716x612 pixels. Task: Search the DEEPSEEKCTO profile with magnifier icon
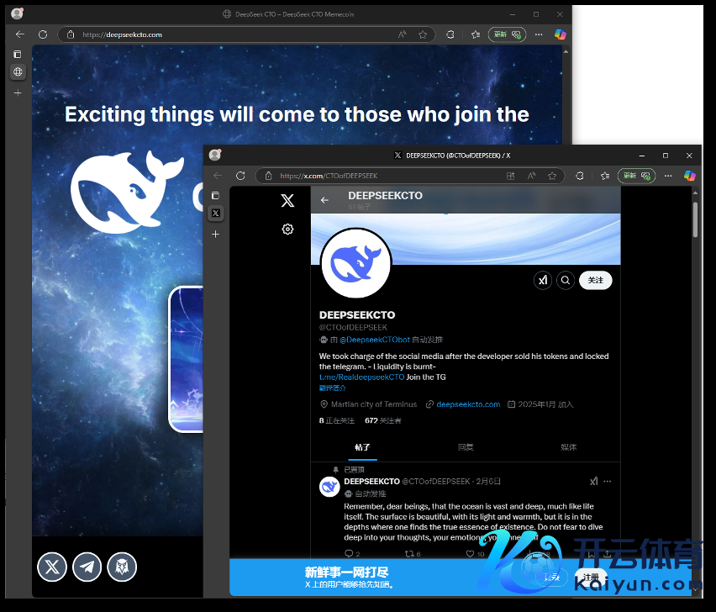coord(566,280)
